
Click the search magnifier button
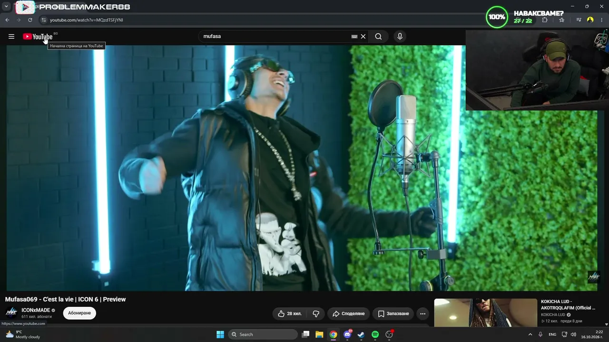click(x=378, y=37)
